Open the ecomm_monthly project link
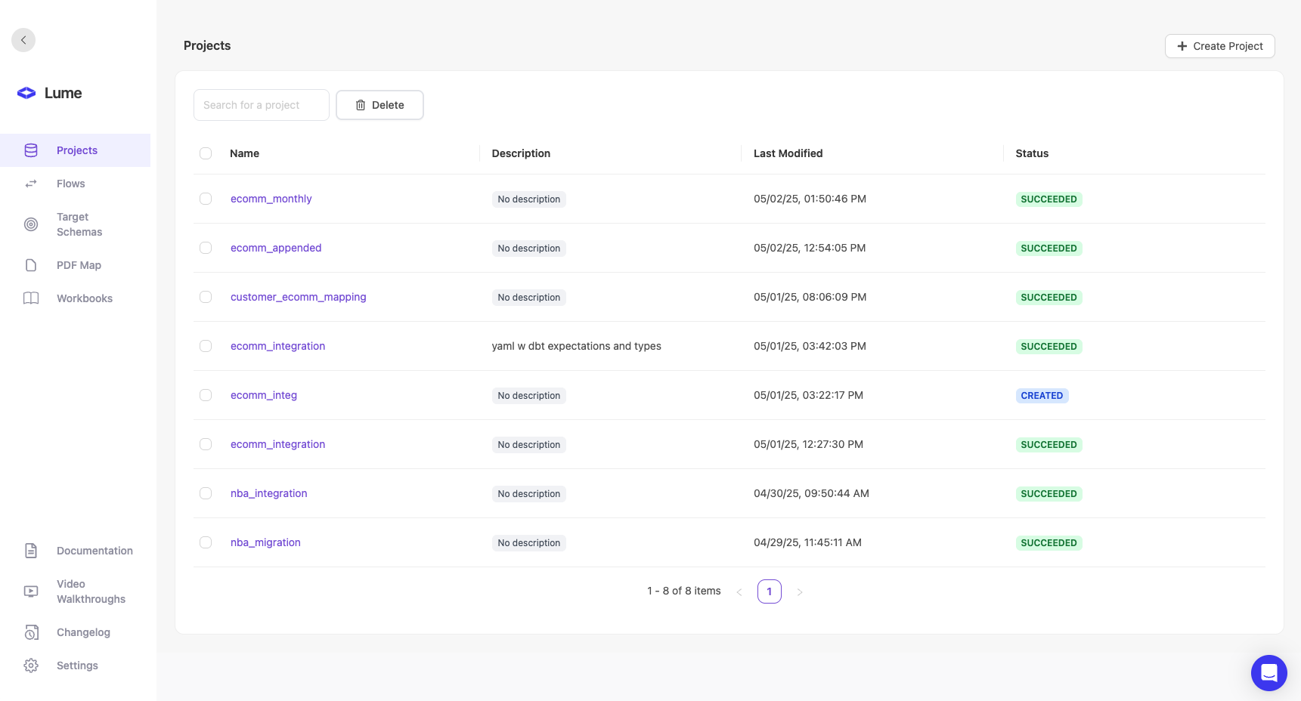 pos(271,199)
